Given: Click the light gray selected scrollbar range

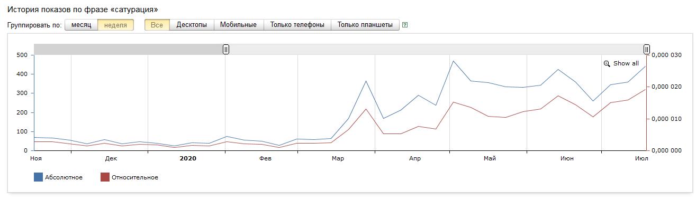Looking at the screenshot, I should point(436,49).
